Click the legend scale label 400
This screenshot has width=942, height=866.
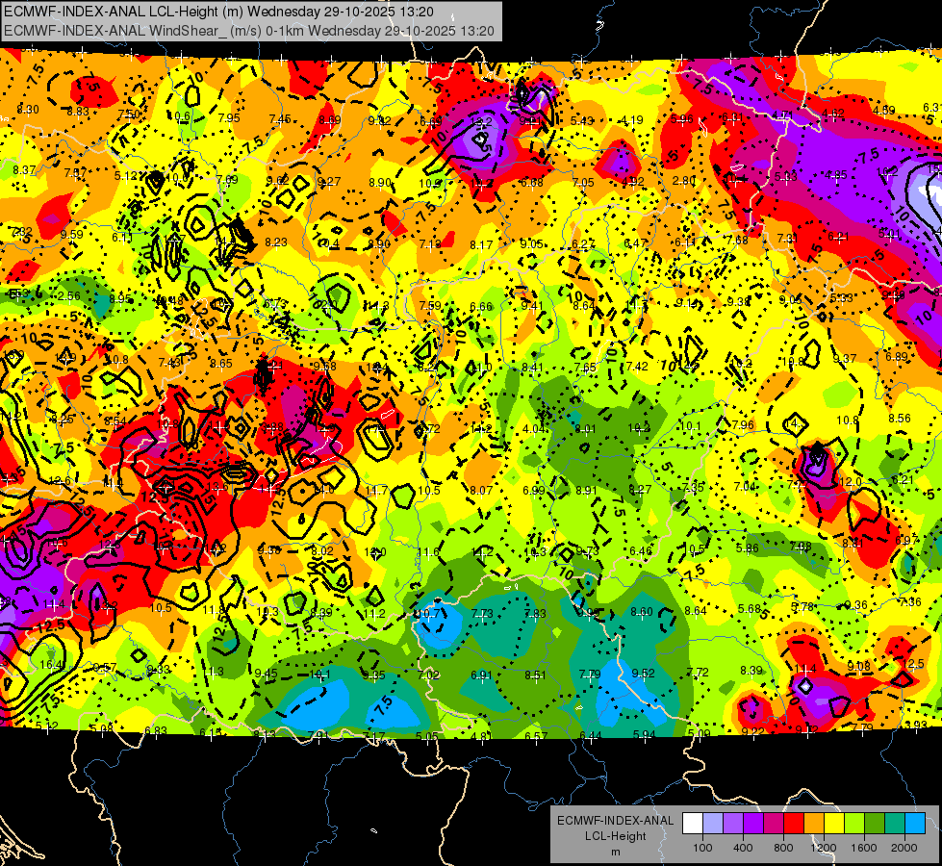click(743, 848)
